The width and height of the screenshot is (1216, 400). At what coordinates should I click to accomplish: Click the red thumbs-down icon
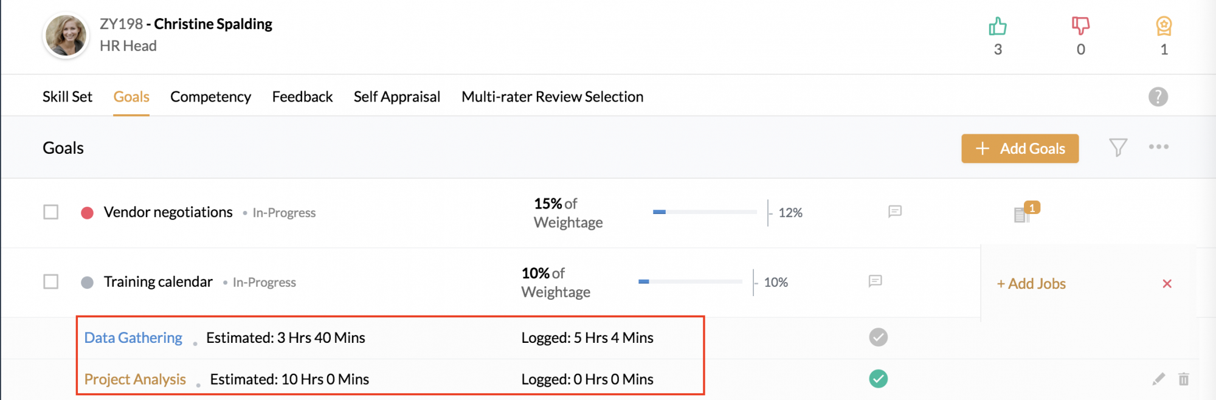(x=1080, y=26)
